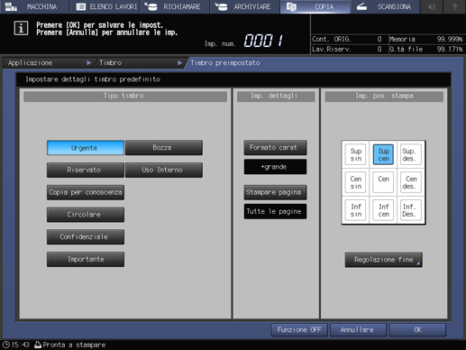466x350 pixels.
Task: Go back to Applicazione breadcrumb
Action: 48,63
